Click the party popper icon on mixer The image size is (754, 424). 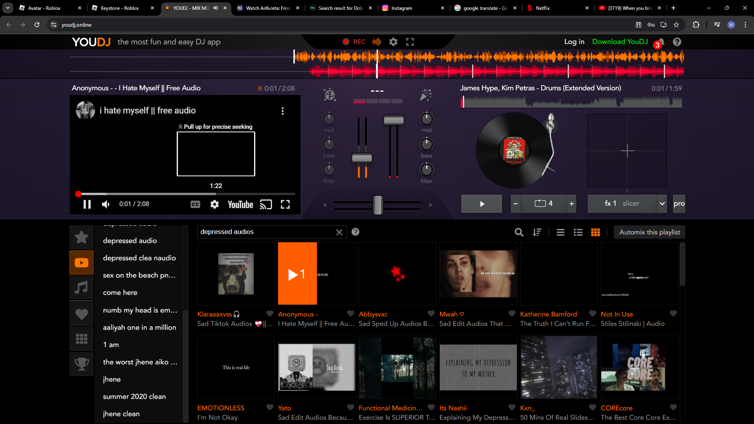click(x=426, y=95)
